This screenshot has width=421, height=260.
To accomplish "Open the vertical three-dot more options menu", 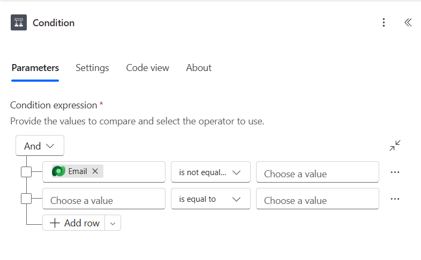I will pyautogui.click(x=384, y=22).
